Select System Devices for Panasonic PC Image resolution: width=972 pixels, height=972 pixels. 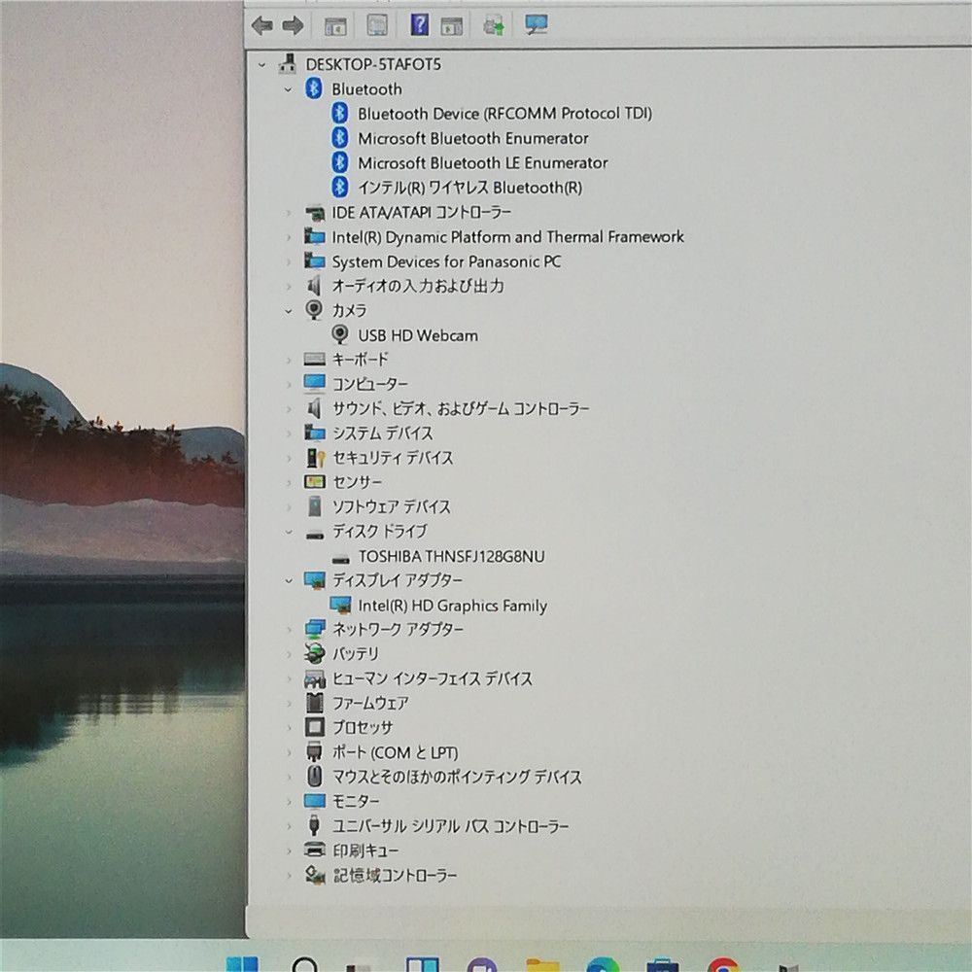[x=446, y=261]
